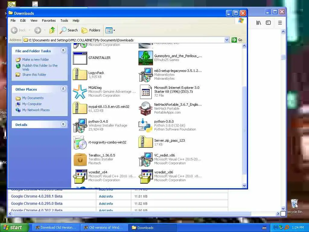Select the NetHackPortable_3.6.7 icon
Screen dimensions: 309x232
coord(146,108)
